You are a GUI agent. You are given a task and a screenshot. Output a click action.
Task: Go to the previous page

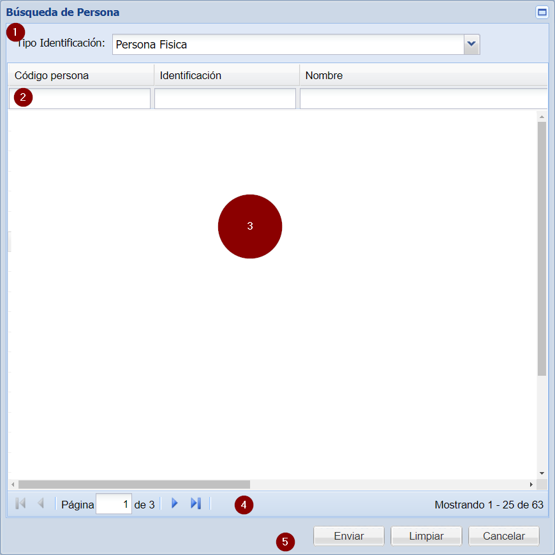coord(41,503)
